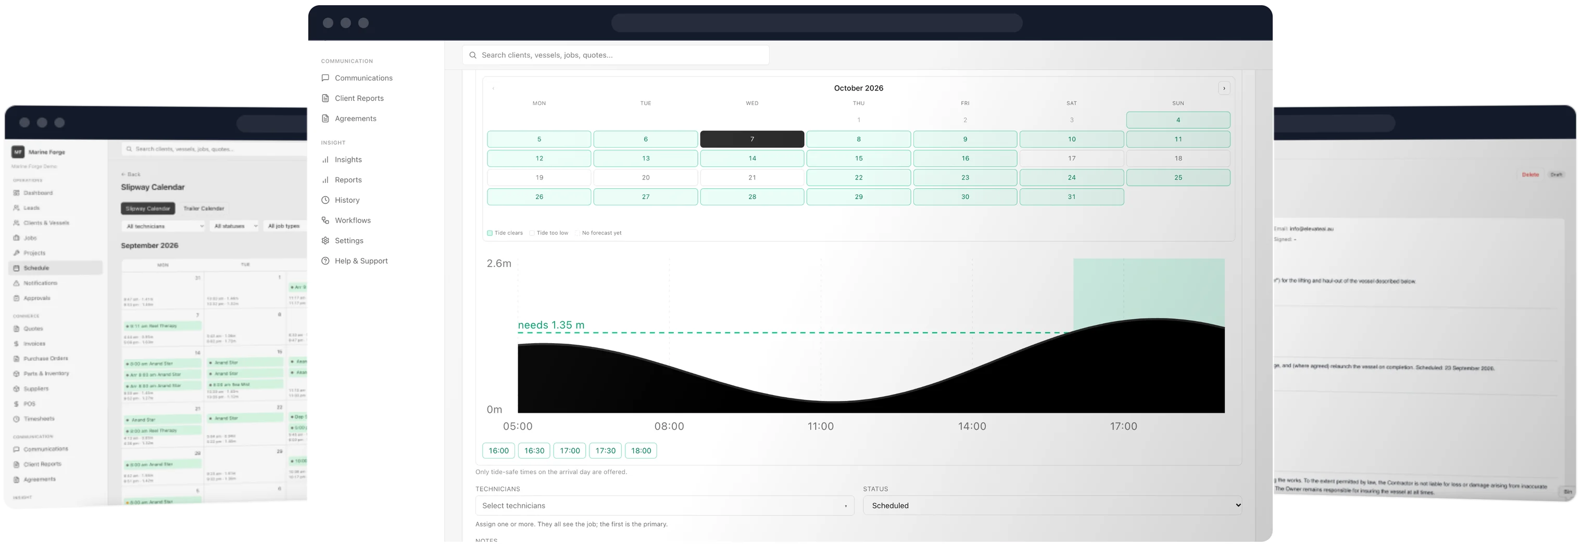Switch to the Trailer Calendar tab in the left window
The image size is (1581, 547).
204,209
